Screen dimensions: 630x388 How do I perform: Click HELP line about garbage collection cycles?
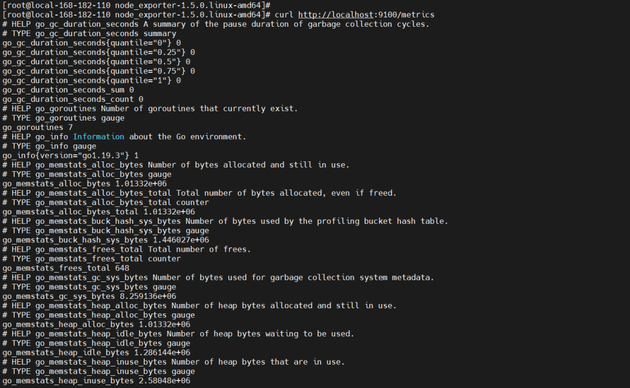pyautogui.click(x=216, y=24)
